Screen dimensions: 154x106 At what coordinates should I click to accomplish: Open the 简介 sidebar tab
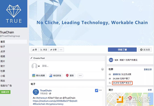click(x=3, y=66)
